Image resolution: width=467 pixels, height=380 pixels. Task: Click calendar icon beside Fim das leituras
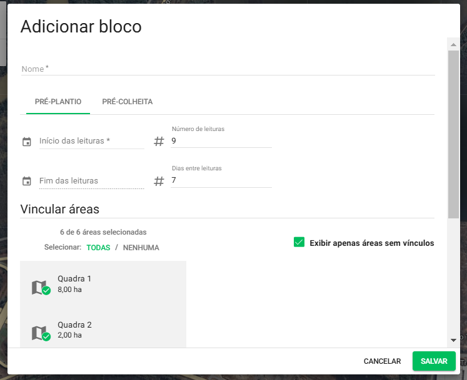point(27,182)
